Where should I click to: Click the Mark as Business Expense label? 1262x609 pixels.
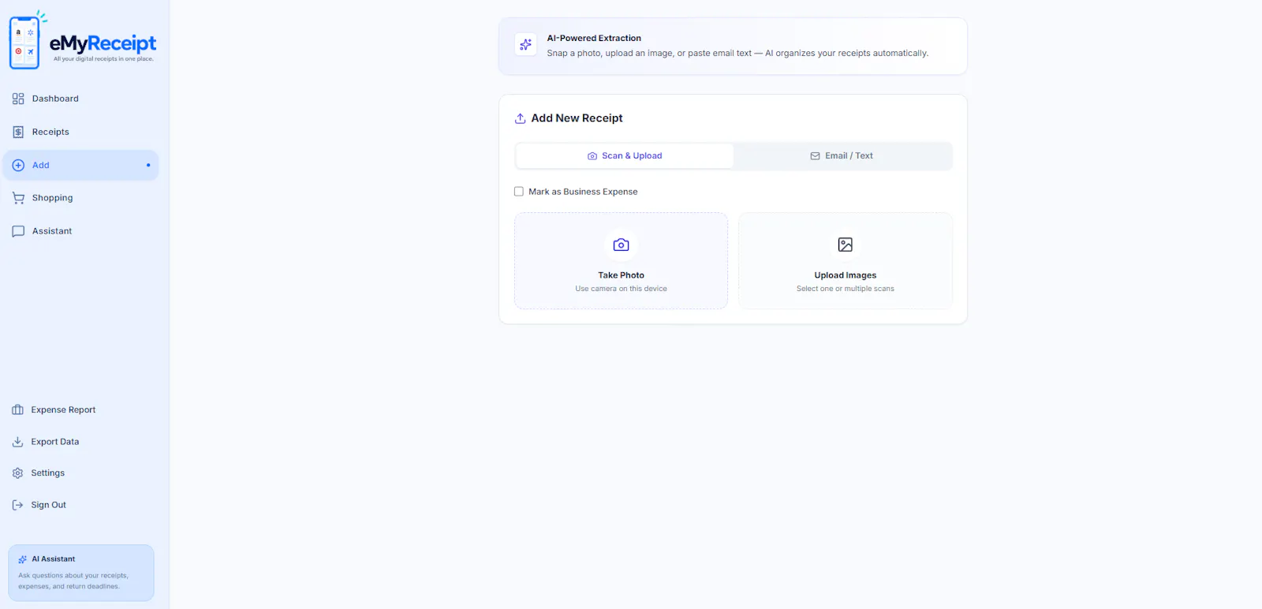[x=583, y=192]
